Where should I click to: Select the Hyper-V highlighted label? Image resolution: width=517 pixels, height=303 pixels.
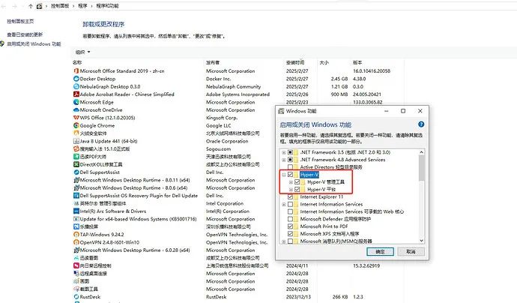309,175
